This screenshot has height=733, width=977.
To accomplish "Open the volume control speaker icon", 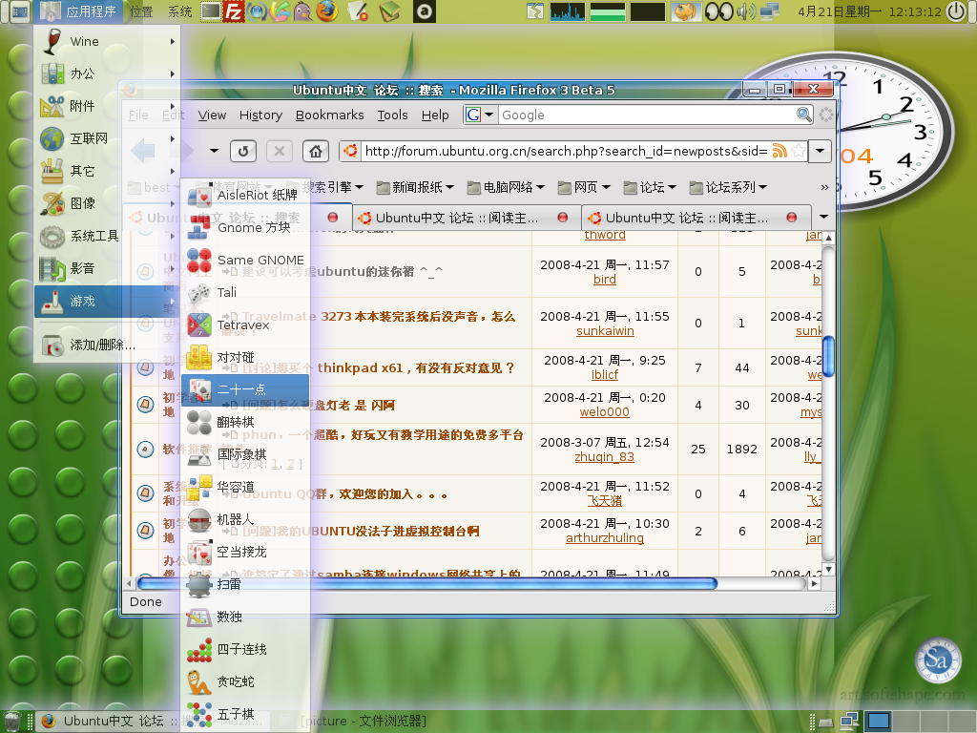I will (746, 11).
